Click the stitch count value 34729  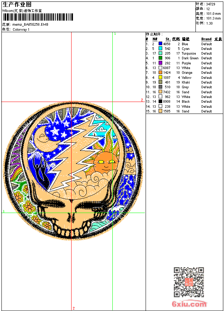211,4
